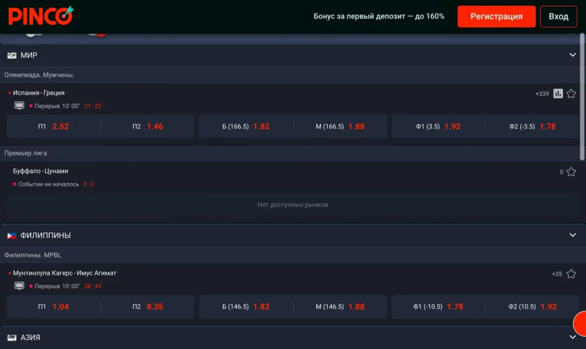Click the 58:49 score for Мунтинлупа Кагерс
This screenshot has width=586, height=349.
[x=93, y=286]
